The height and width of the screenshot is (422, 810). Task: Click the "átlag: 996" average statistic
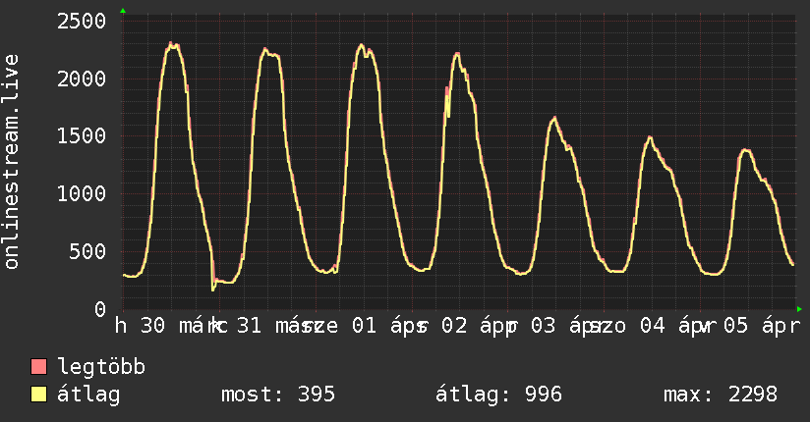(x=498, y=395)
